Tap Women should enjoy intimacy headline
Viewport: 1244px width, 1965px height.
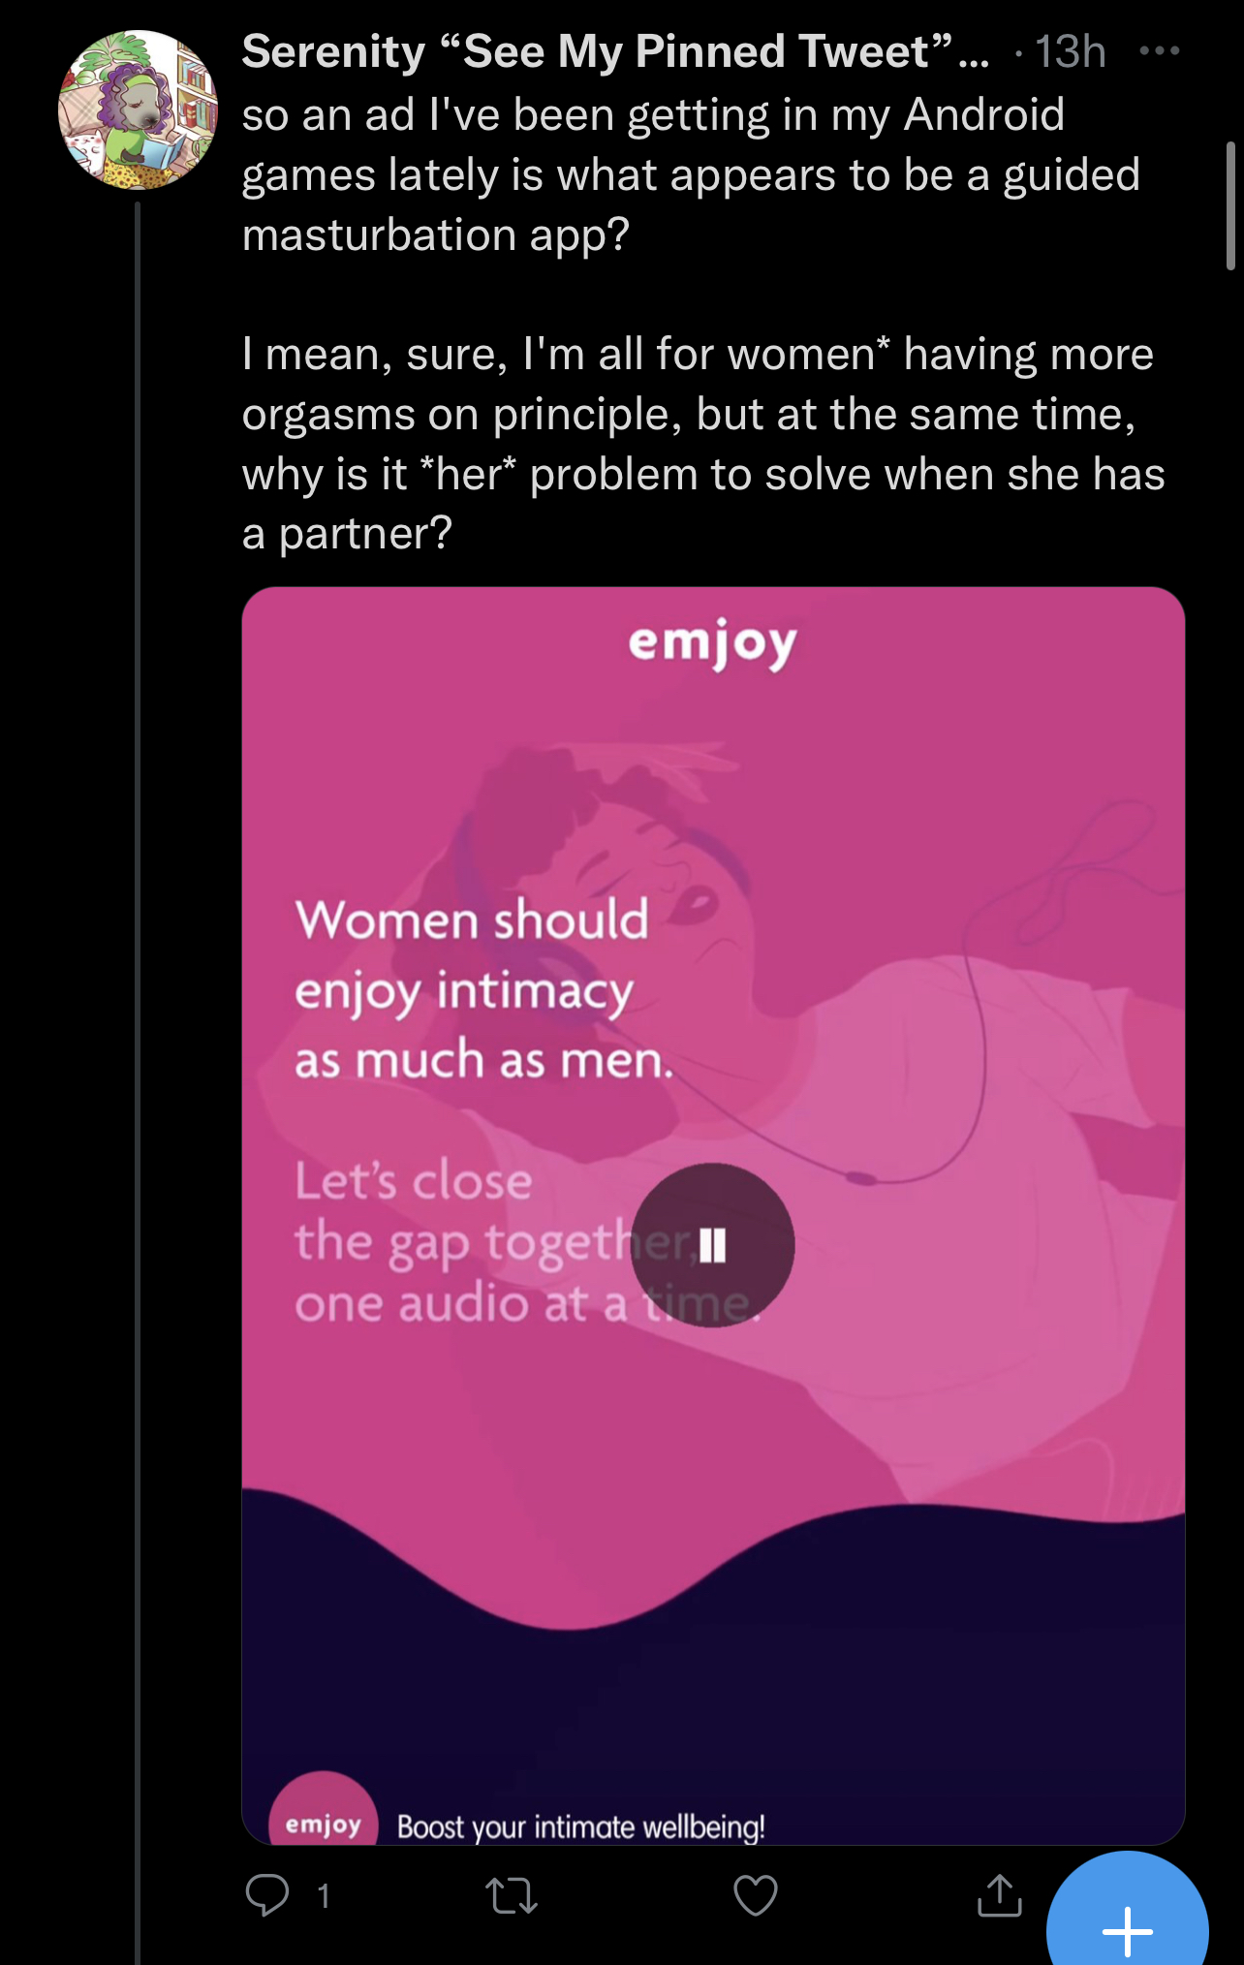coord(484,989)
